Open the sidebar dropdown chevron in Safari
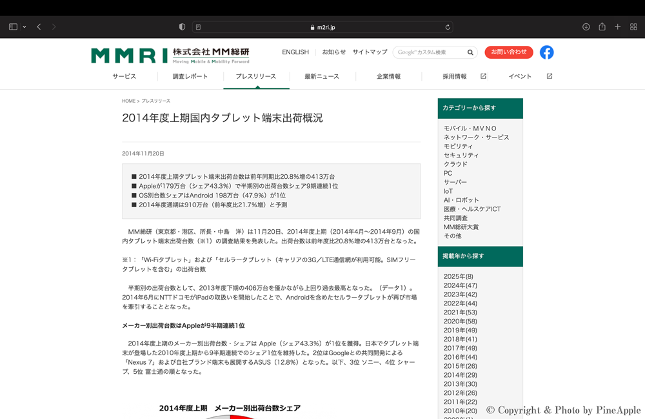645x419 pixels. click(25, 27)
